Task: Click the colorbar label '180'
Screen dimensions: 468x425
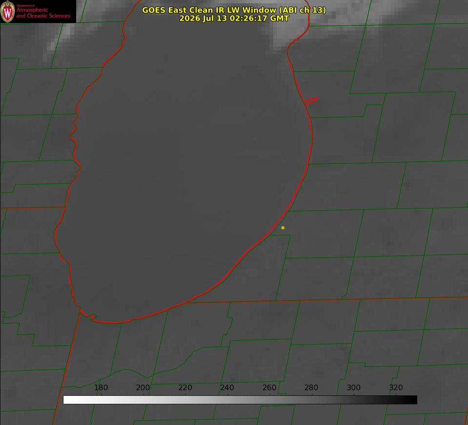Action: [x=101, y=387]
